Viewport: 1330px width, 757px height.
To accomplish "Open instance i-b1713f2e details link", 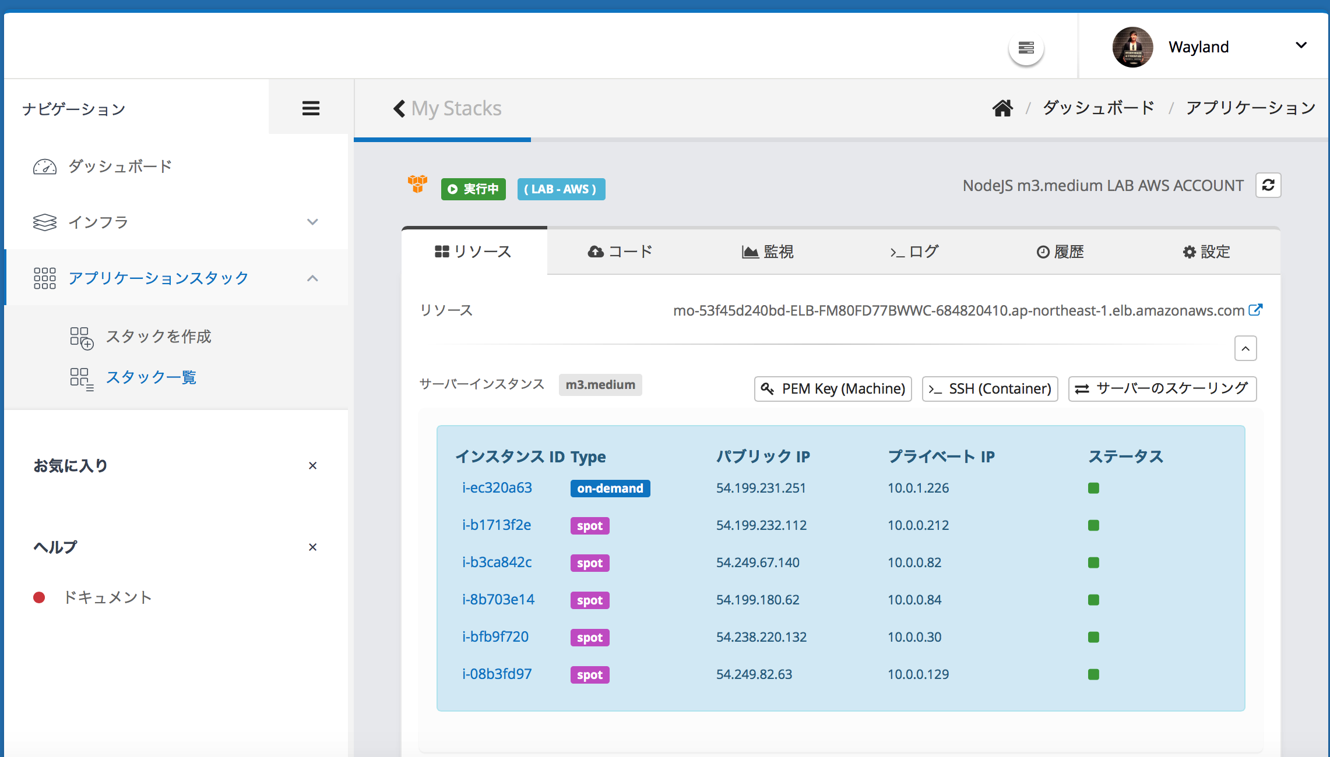I will (496, 525).
